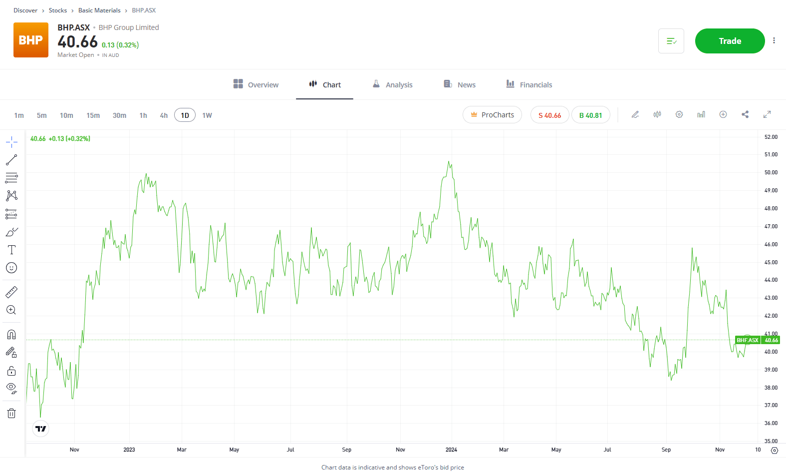Lock all drawing tools
The height and width of the screenshot is (475, 786).
coord(11,371)
